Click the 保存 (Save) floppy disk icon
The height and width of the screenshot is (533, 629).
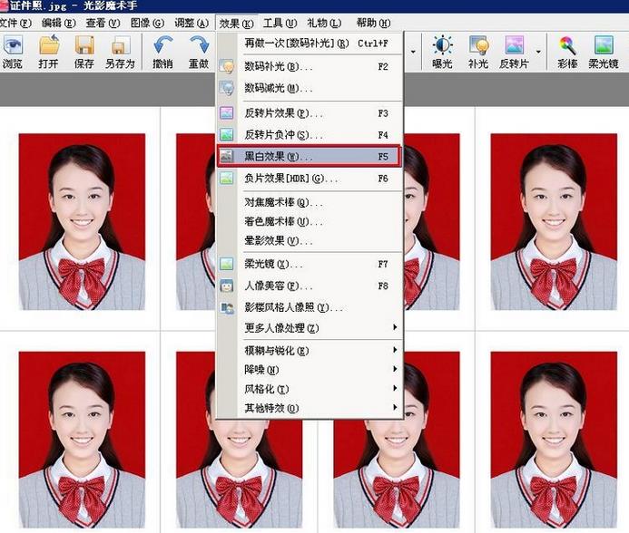click(84, 45)
